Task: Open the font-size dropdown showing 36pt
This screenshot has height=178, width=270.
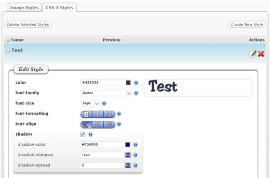Action: click(x=90, y=103)
